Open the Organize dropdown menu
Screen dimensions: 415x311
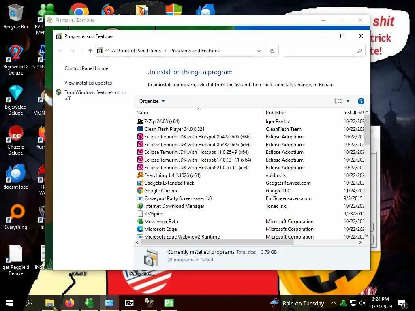pos(152,101)
